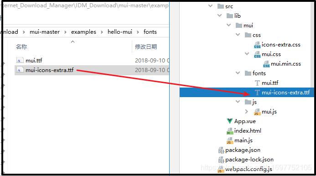This screenshot has width=316, height=176.
Task: Collapse the mui.css nested file group
Action: point(247,54)
